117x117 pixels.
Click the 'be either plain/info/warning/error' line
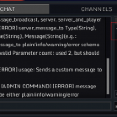coord(39,95)
